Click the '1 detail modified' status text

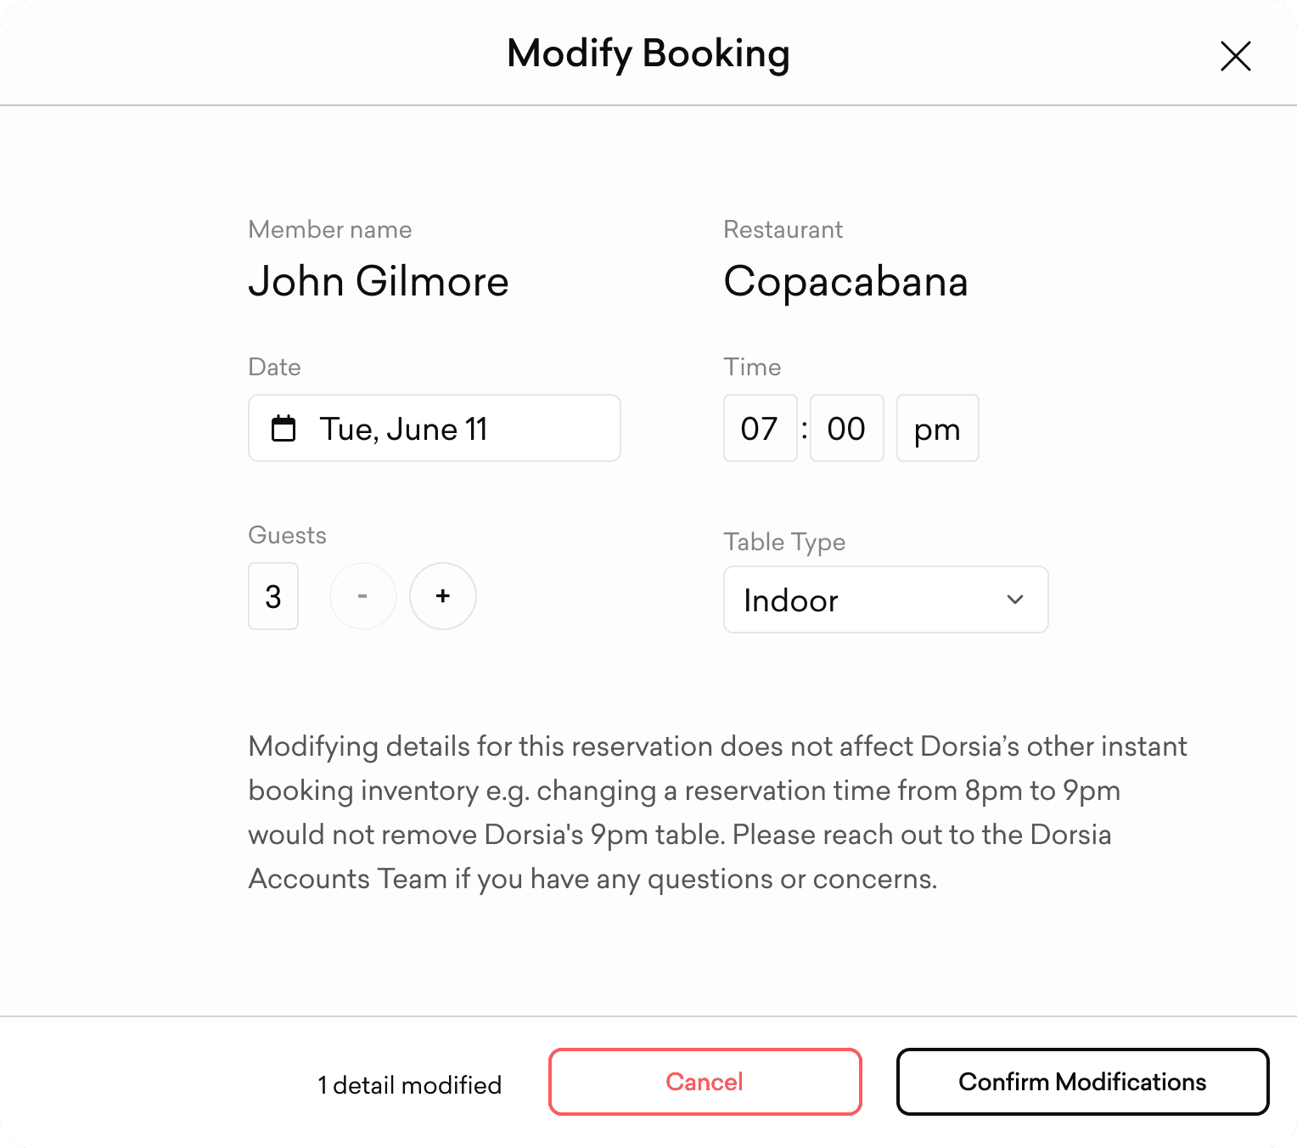click(x=409, y=1085)
